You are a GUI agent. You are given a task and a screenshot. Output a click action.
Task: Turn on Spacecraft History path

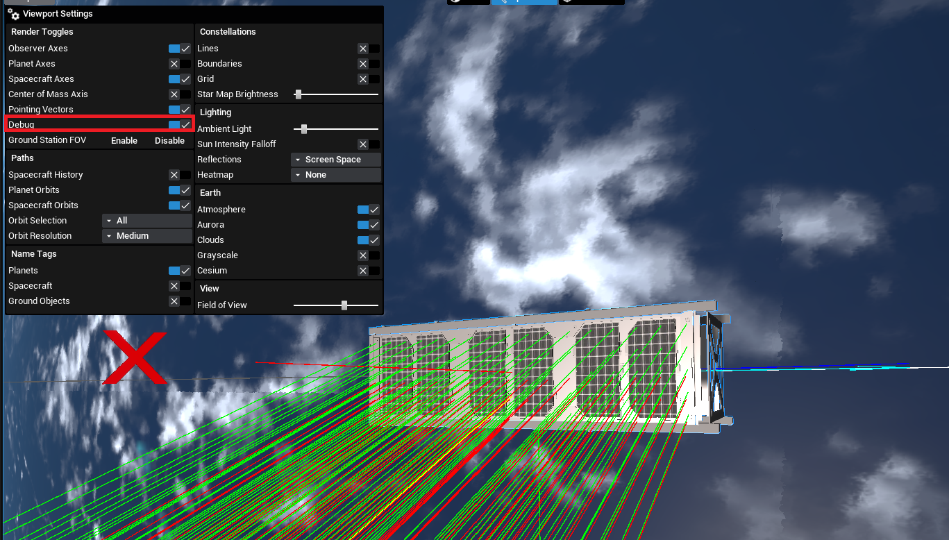179,175
